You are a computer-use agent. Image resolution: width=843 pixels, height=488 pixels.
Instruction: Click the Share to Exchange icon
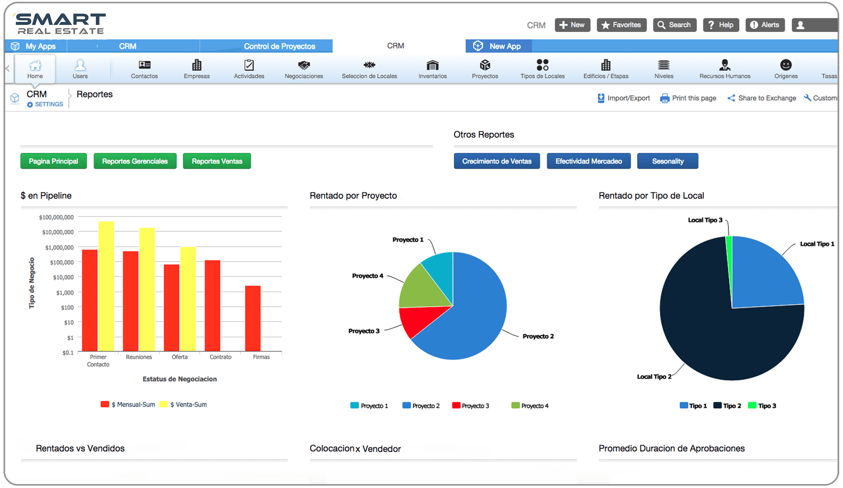coord(731,98)
